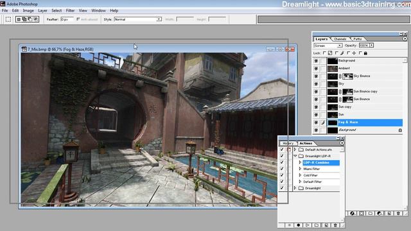Click Add Layer Style icon in Layers panel
411x231 pixels.
point(353,214)
